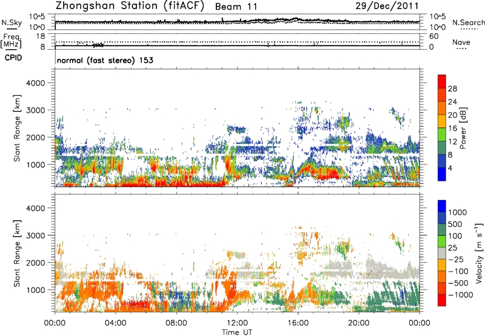The height and width of the screenshot is (336, 485).
Task: Click 'Slant Range [km]' on the power panel
Action: pyautogui.click(x=17, y=128)
